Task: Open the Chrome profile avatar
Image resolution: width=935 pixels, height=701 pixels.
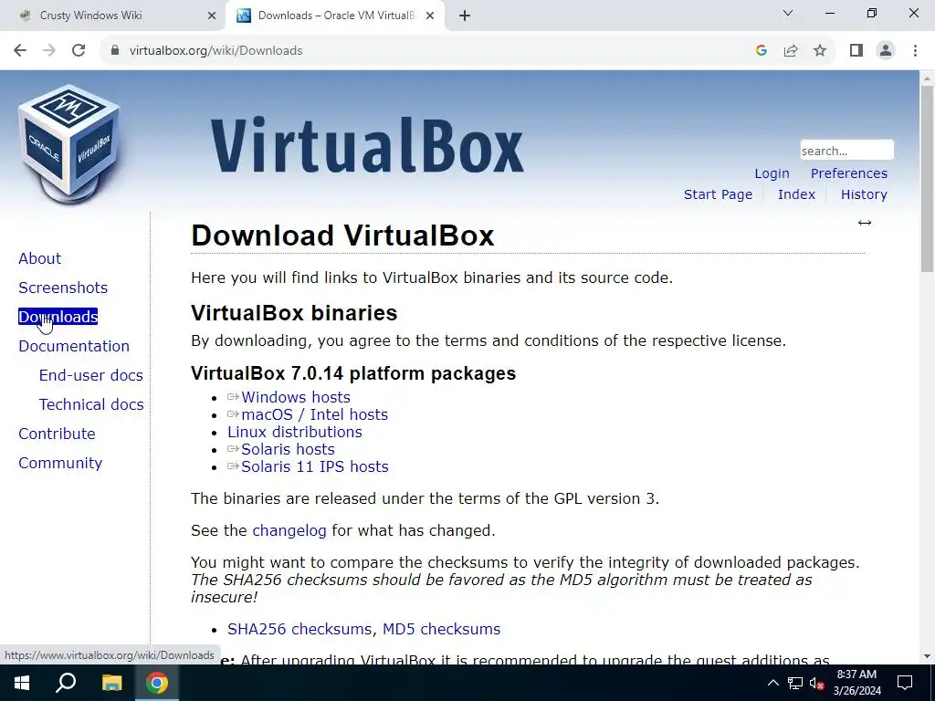Action: click(x=886, y=51)
